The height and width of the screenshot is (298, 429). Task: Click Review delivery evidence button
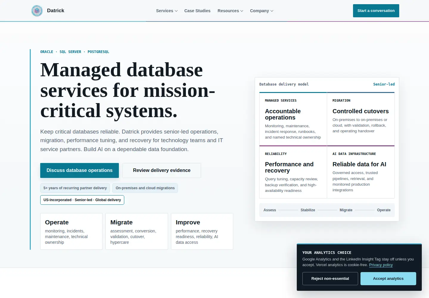162,170
